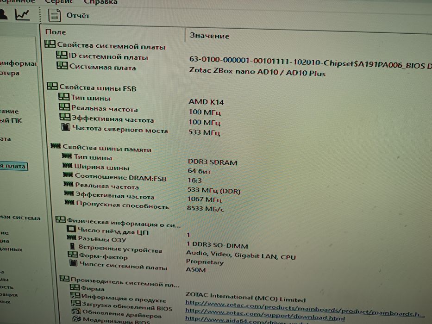
Task: Select Тип шины row under шины памяти
Action: click(93, 157)
